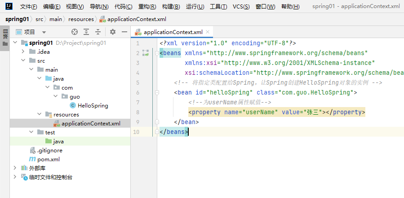Expand the 外部库 node
The width and height of the screenshot is (404, 198).
coord(15,168)
